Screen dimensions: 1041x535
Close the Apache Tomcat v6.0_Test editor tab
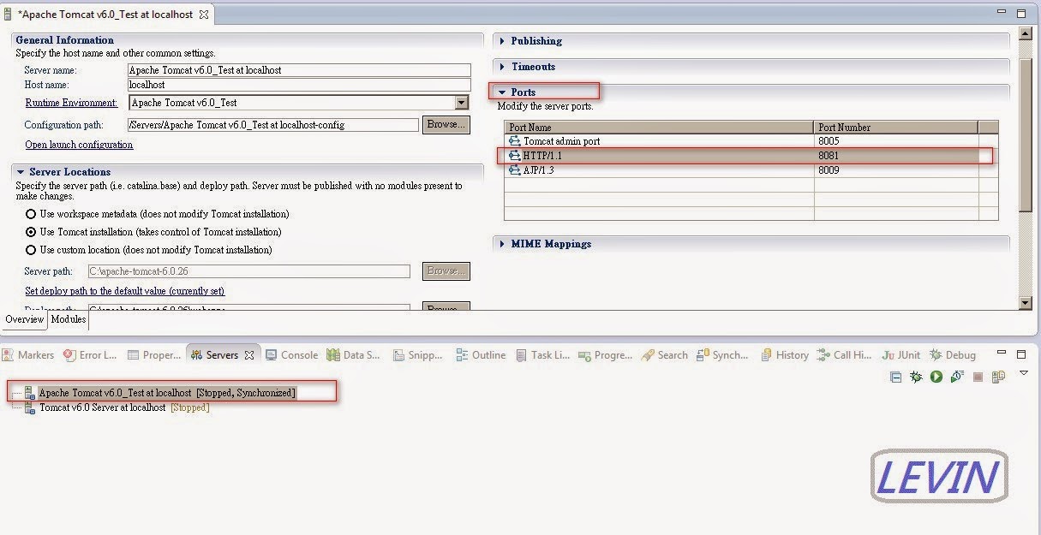(203, 15)
